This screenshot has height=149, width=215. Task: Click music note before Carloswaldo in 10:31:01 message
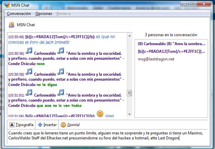point(29,92)
